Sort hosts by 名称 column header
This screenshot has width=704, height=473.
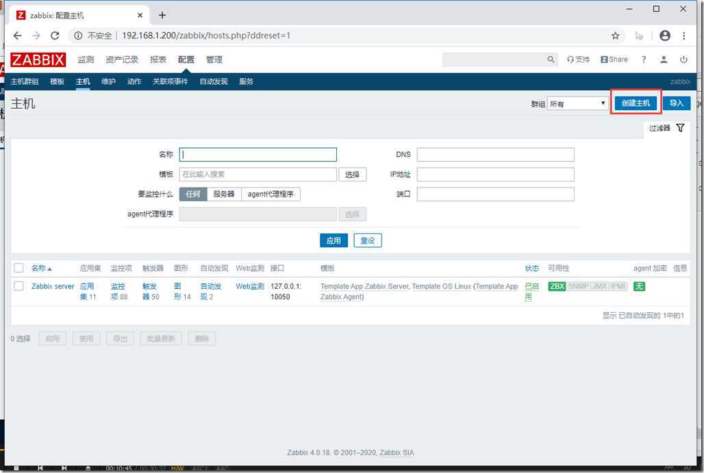click(41, 268)
